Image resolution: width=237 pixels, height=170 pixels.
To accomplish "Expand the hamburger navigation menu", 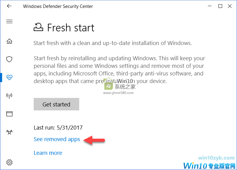I will click(9, 21).
